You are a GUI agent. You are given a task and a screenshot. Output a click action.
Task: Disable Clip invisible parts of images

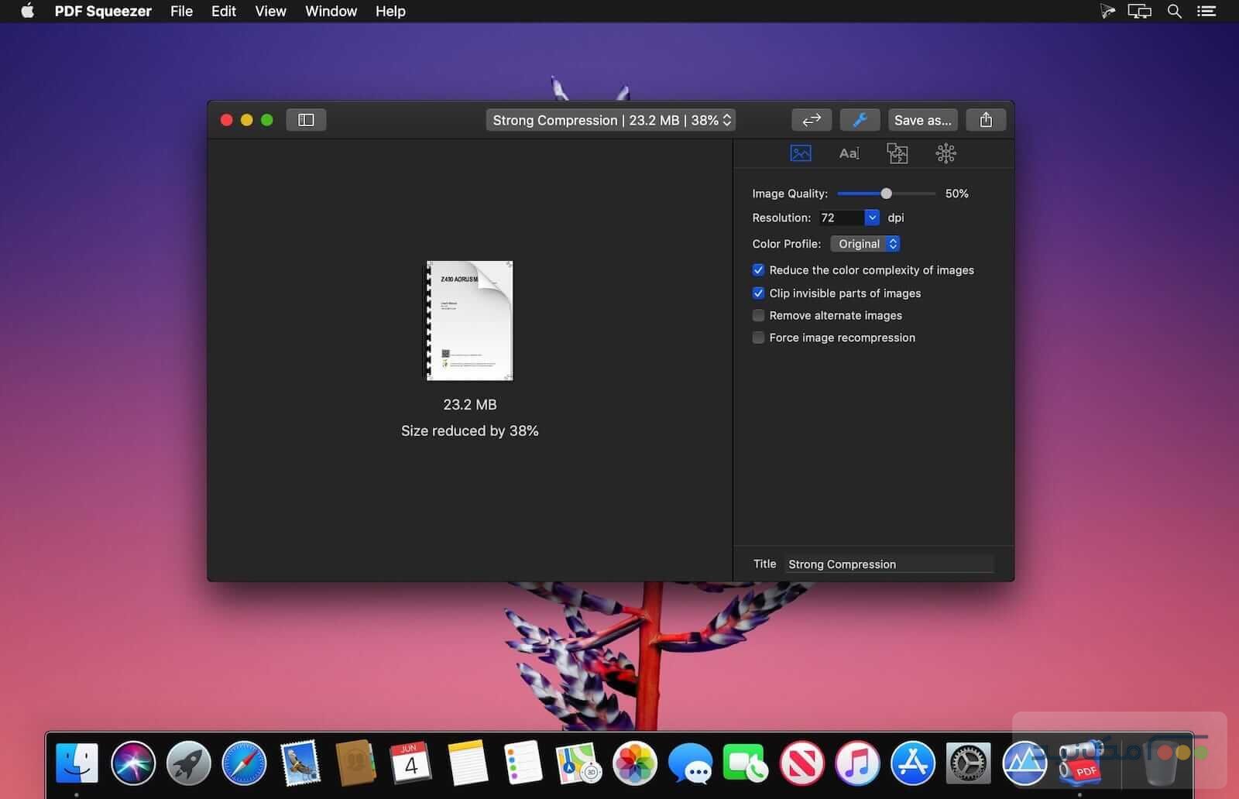tap(758, 293)
